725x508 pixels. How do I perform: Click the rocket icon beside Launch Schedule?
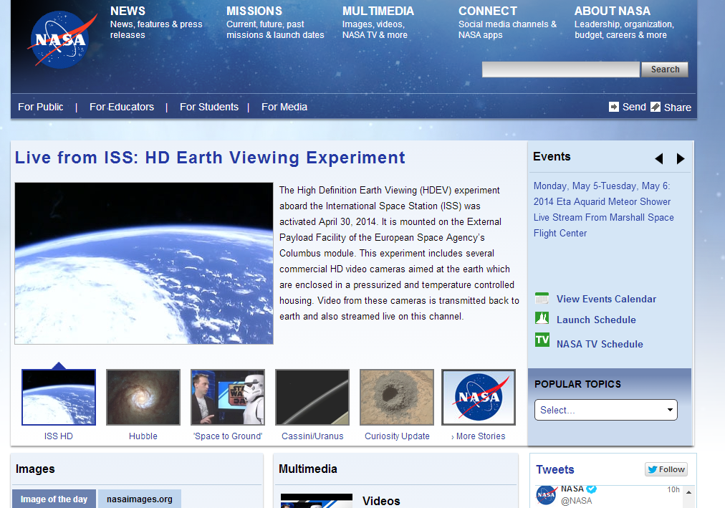click(542, 318)
